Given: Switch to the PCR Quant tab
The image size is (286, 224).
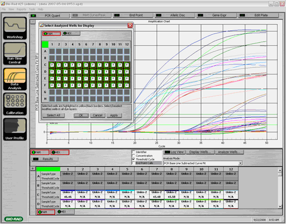Looking at the screenshot, I should click(49, 16).
